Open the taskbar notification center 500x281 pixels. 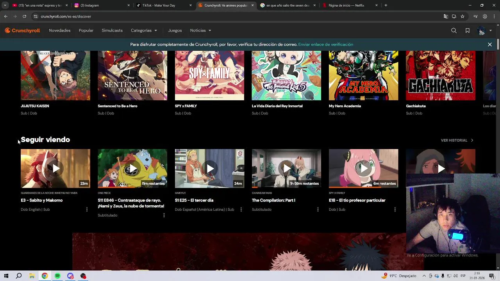(492, 276)
